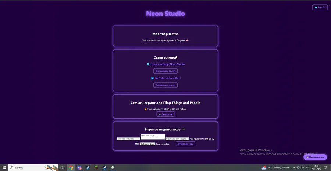This screenshot has width=331, height=171.
Task: Open the Discord сервер: Neon Studio link
Action: (167, 64)
